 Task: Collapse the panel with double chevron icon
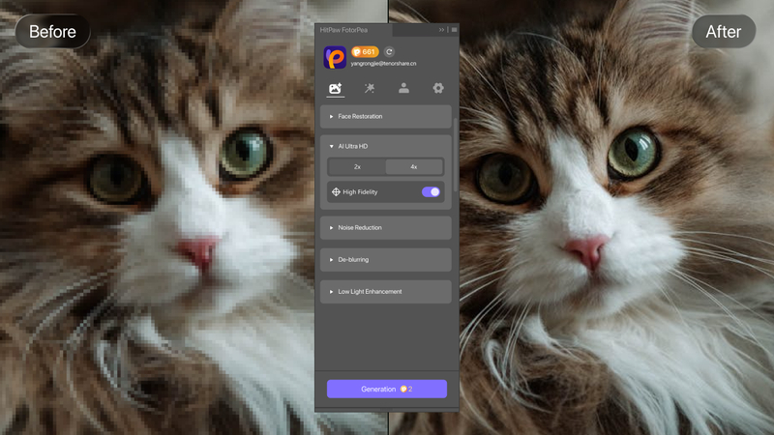(441, 30)
